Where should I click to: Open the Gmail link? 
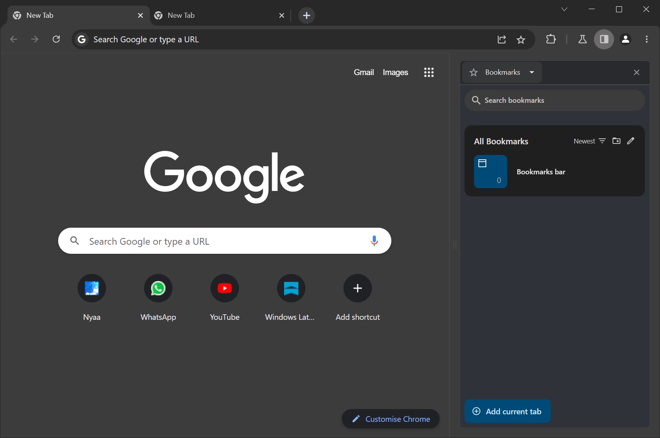point(364,72)
